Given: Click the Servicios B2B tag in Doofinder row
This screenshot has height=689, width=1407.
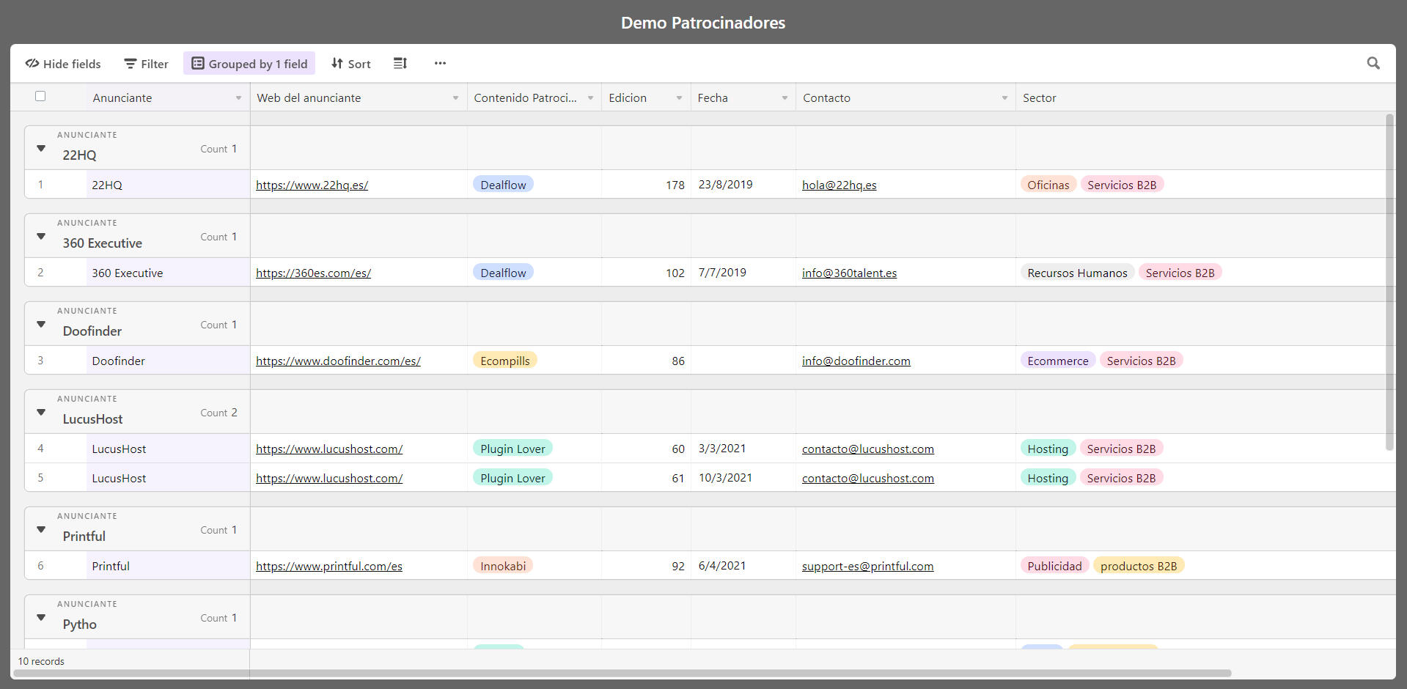Looking at the screenshot, I should [1141, 361].
